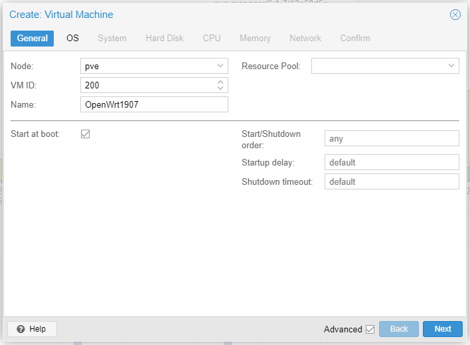Image resolution: width=470 pixels, height=345 pixels.
Task: Open the Memory tab
Action: click(255, 38)
